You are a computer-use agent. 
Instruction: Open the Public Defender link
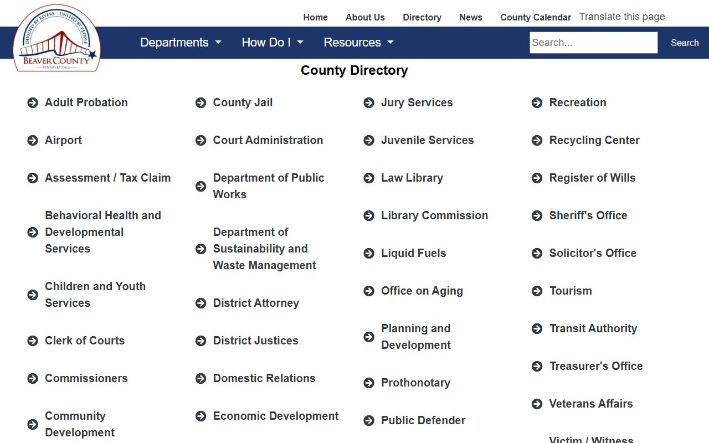(x=423, y=420)
